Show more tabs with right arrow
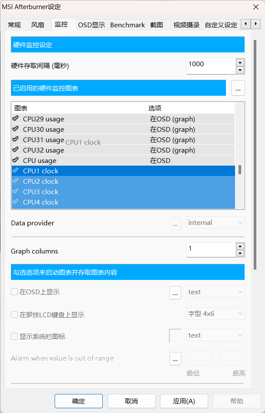 tap(255, 24)
